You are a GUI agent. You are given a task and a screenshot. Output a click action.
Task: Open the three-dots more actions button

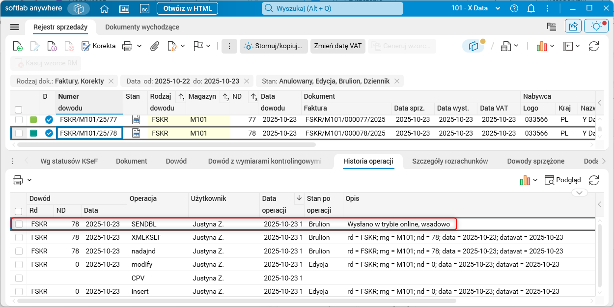[229, 46]
